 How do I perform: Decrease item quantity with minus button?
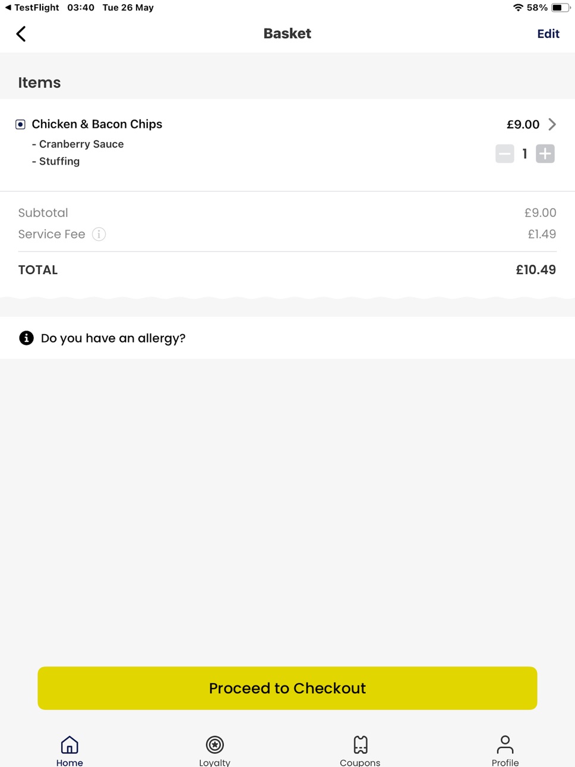coord(505,153)
